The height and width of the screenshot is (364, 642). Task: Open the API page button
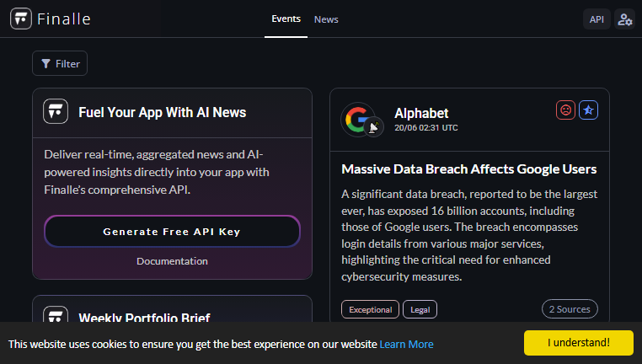pos(597,19)
